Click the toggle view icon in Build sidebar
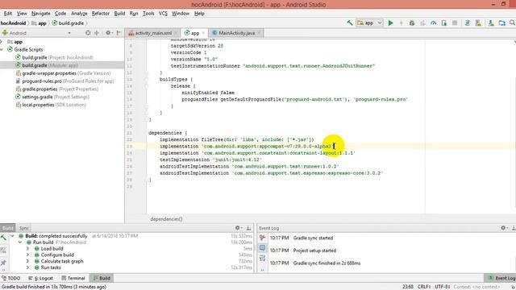Screen dimensions: 516x290 point(3,251)
